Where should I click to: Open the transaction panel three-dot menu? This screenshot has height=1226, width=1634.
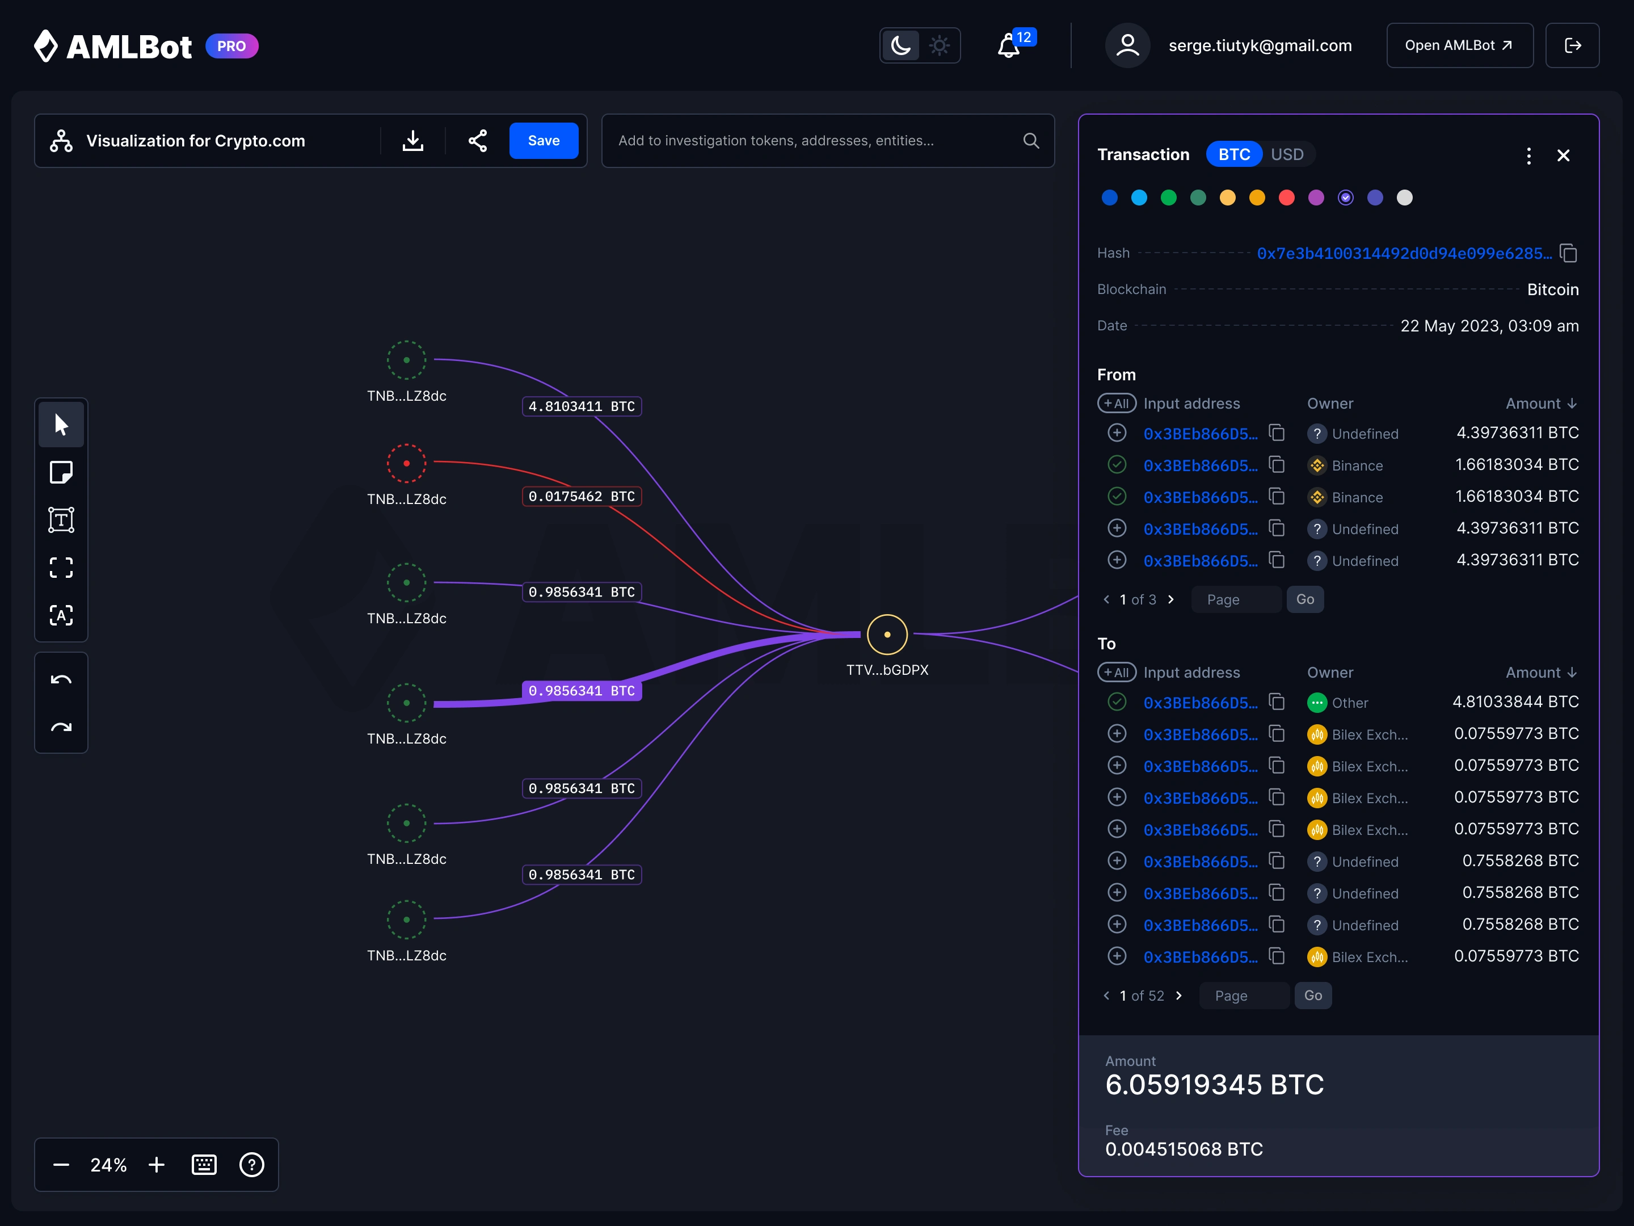coord(1528,155)
